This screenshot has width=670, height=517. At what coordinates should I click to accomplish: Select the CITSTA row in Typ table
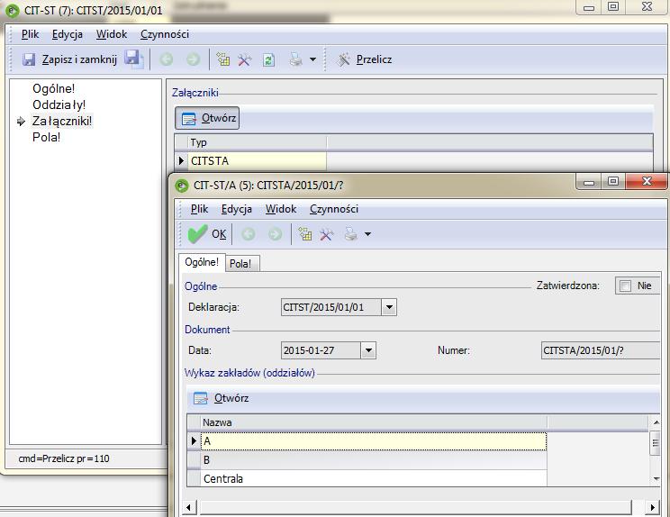pyautogui.click(x=257, y=160)
